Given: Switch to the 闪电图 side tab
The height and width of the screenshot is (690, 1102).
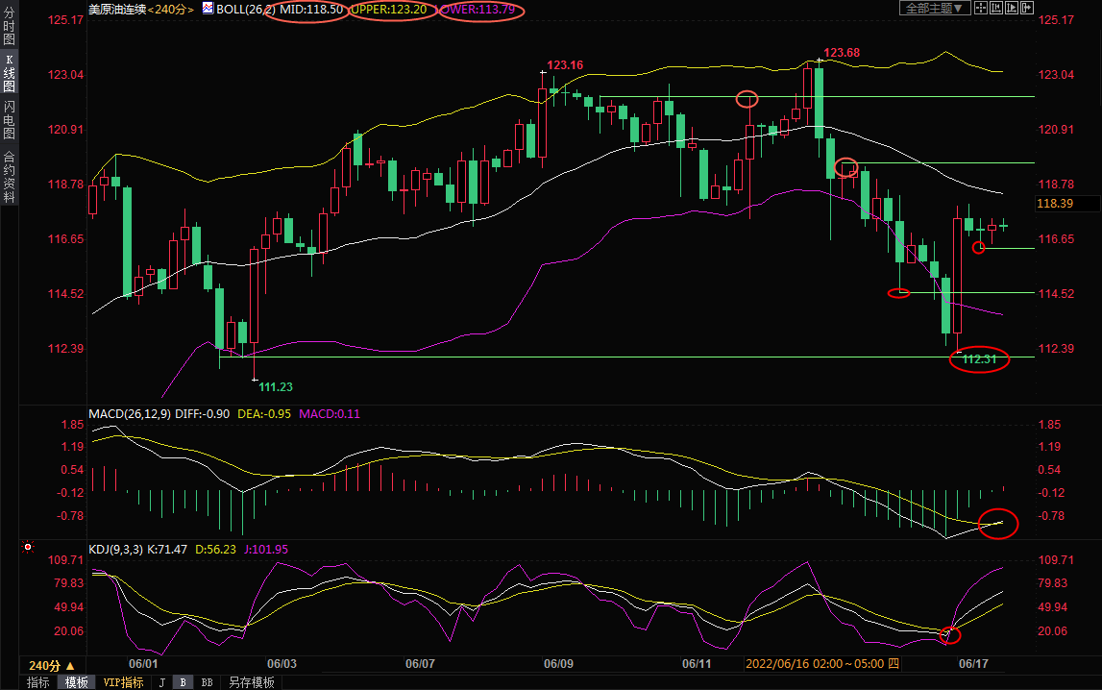Looking at the screenshot, I should click(9, 119).
